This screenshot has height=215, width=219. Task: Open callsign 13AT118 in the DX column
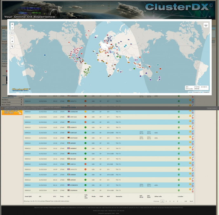click(x=73, y=132)
